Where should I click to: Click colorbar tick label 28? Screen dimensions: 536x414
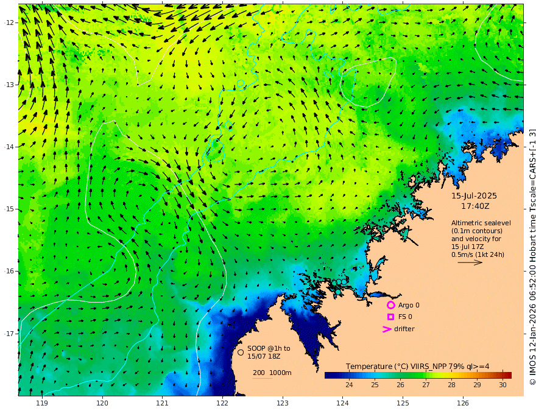451,385
